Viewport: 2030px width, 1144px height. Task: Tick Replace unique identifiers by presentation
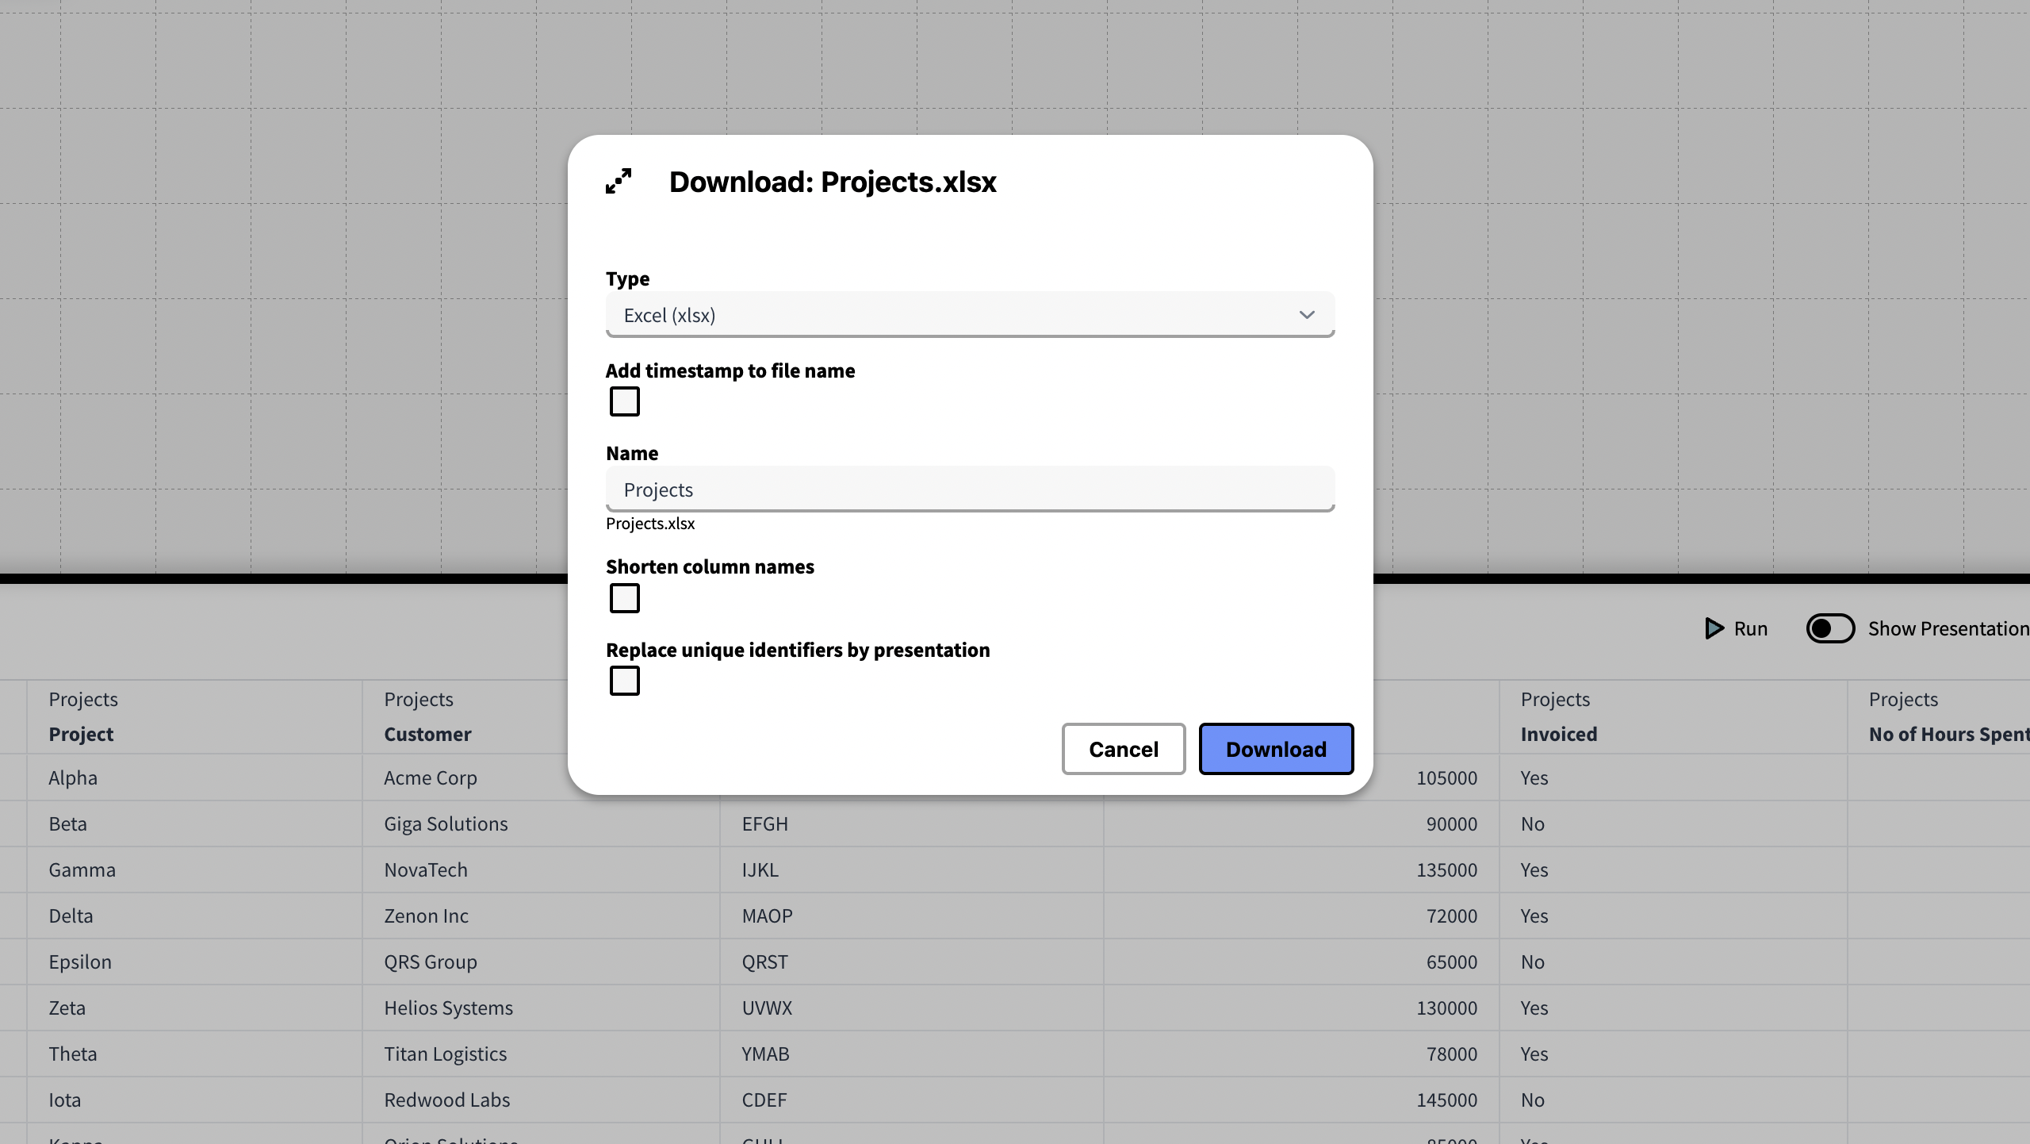625,681
